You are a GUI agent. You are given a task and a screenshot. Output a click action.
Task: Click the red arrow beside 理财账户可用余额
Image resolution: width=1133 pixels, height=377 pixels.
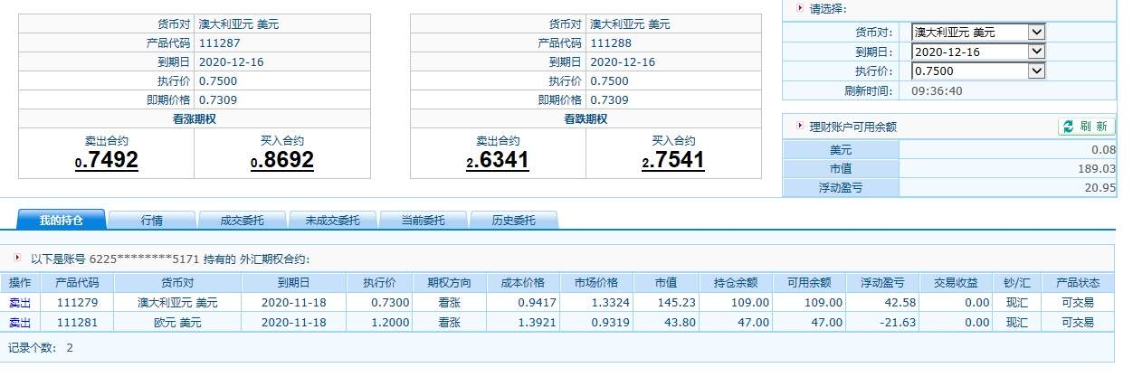point(800,127)
